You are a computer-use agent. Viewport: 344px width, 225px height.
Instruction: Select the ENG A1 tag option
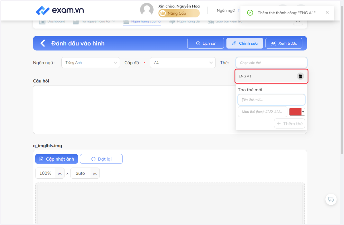point(271,76)
